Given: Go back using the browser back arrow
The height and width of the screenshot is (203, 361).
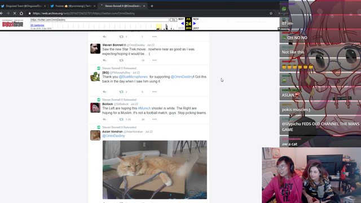Looking at the screenshot, I should (2, 14).
